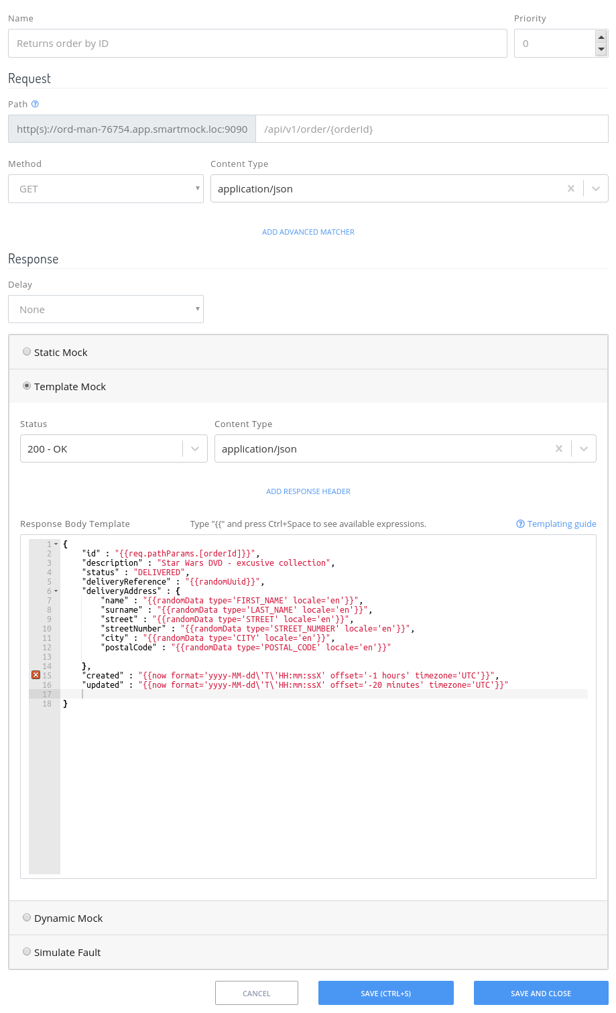The height and width of the screenshot is (1013, 616).
Task: Collapse the code fold at line 1
Action: (56, 544)
